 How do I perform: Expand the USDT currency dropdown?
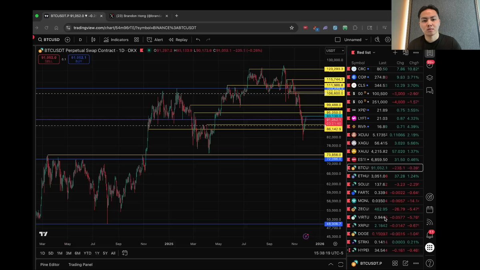click(335, 51)
